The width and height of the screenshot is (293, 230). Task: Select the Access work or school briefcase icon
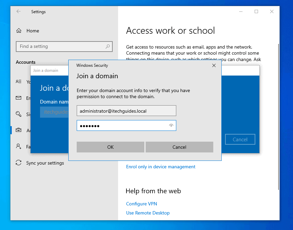19,130
